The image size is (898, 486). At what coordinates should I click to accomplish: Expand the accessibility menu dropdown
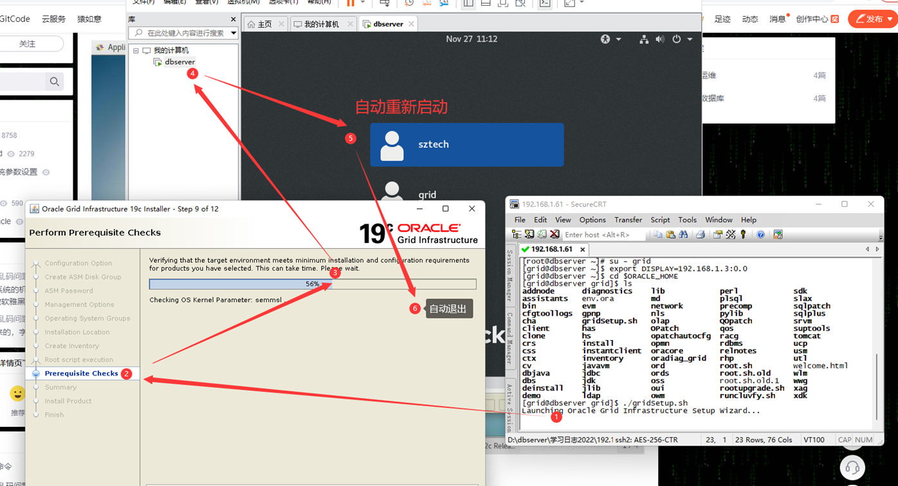click(619, 39)
